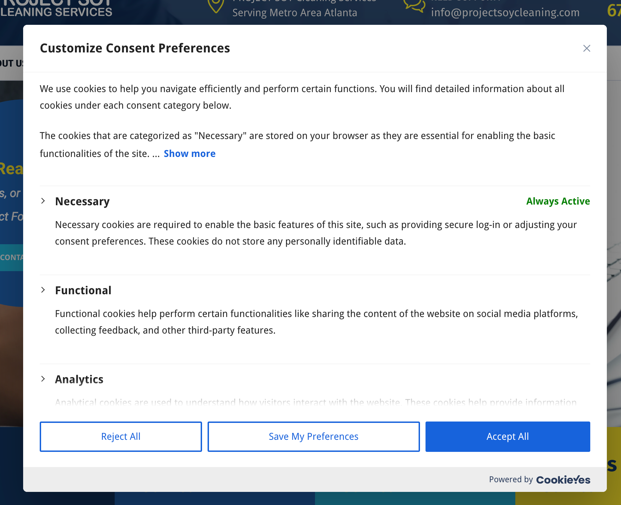Screen dimensions: 621x505
Task: Click Save My Preferences
Action: [x=313, y=436]
